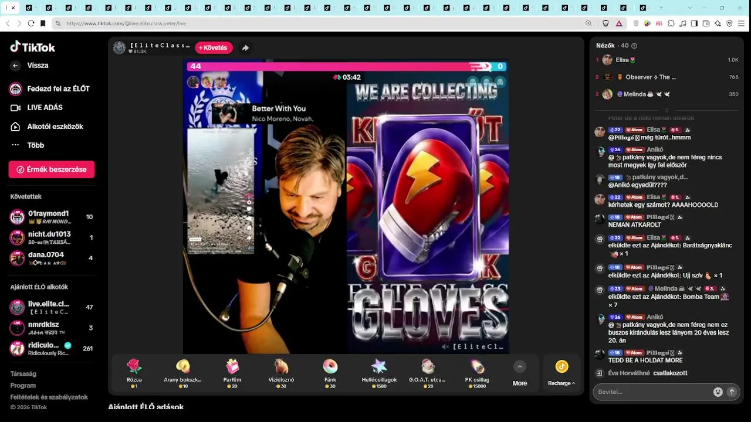Screen dimensions: 751x422
Task: Click the zoom magnifier icon in address bar
Action: click(588, 23)
